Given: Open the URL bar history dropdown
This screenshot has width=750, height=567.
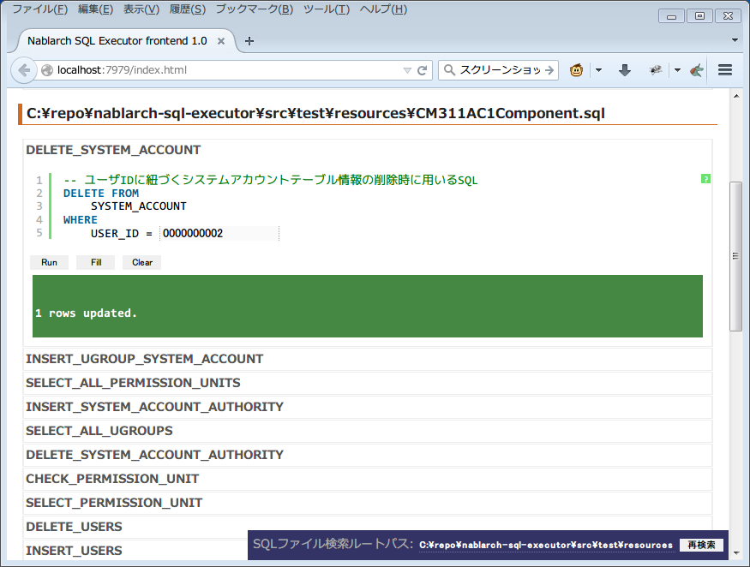Looking at the screenshot, I should click(407, 70).
